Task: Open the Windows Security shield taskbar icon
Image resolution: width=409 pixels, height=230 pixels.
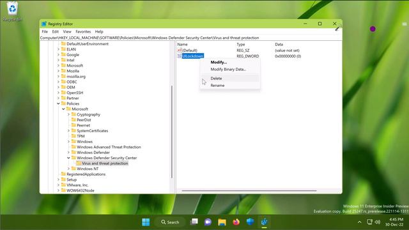Action: coord(250,222)
